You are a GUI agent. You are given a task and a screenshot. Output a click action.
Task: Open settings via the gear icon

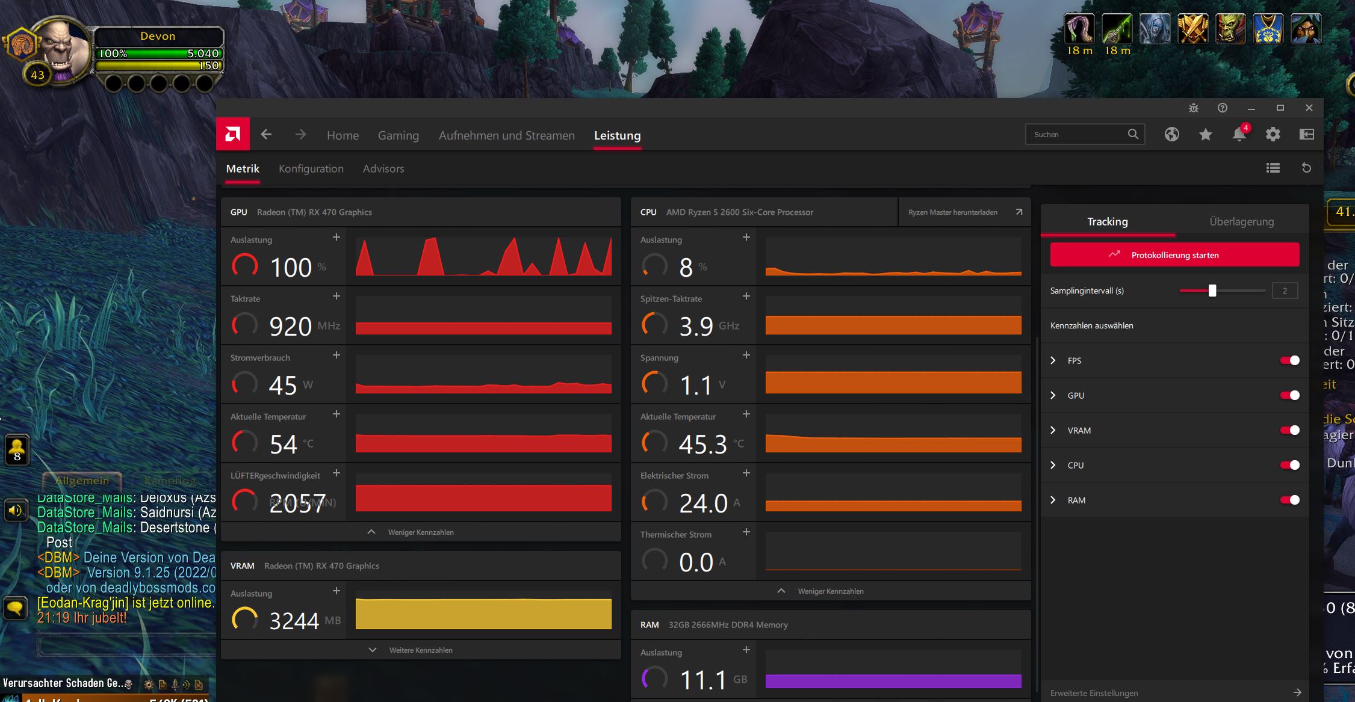pos(1273,134)
